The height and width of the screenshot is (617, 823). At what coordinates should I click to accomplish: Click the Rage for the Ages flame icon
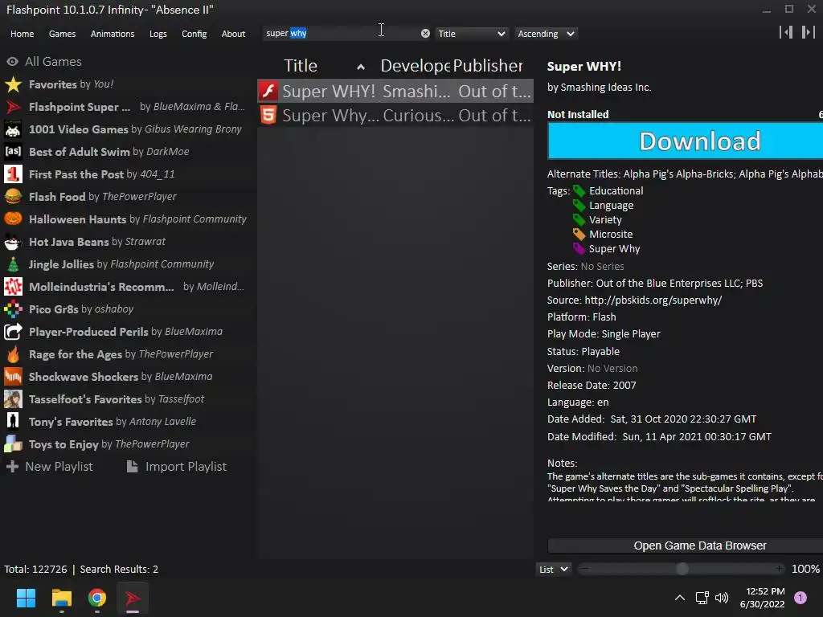(x=13, y=354)
